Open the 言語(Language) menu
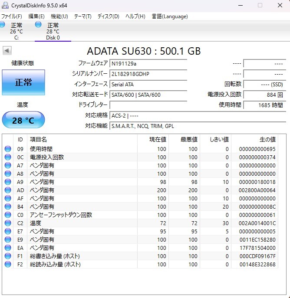The height and width of the screenshot is (298, 290). (170, 16)
